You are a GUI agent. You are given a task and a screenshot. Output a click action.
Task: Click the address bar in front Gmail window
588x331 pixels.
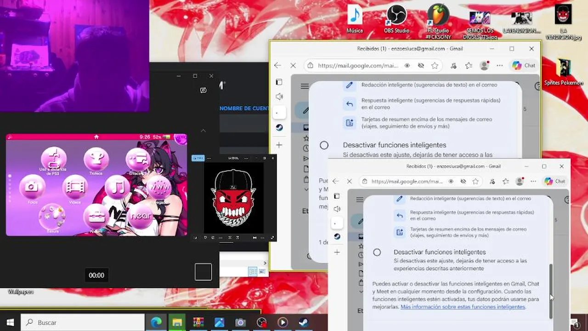click(407, 182)
